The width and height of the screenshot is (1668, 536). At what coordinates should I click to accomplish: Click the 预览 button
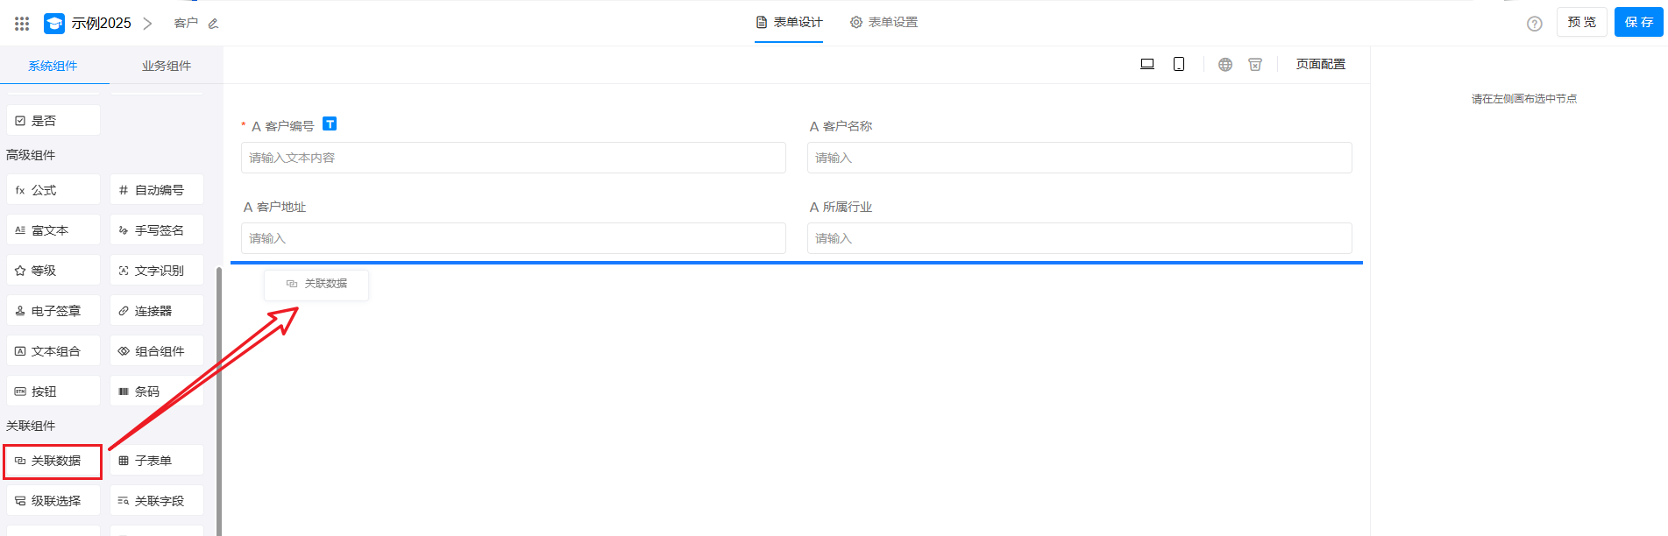pyautogui.click(x=1581, y=22)
